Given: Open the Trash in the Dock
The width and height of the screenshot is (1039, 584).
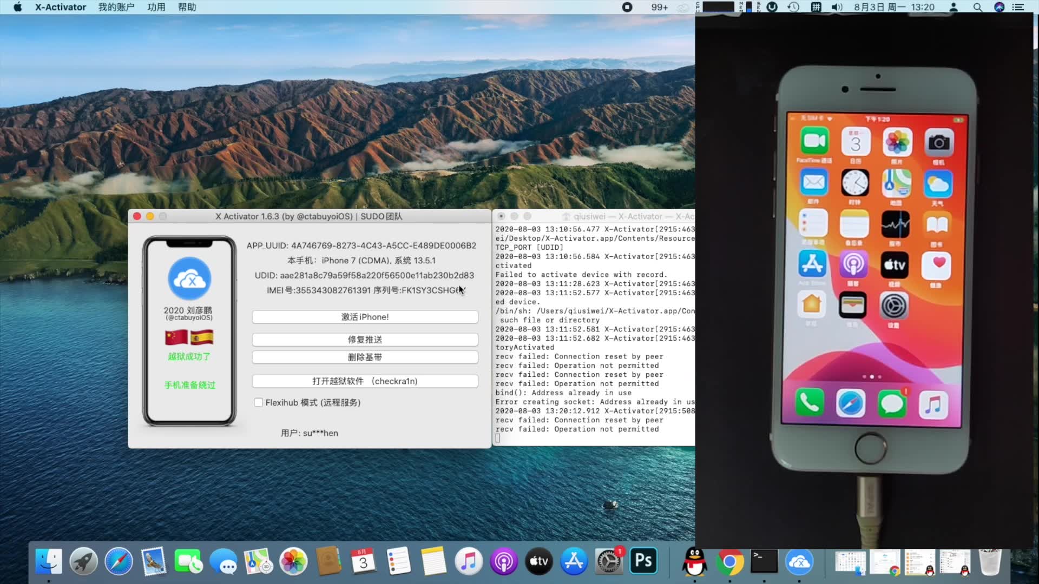Looking at the screenshot, I should pos(990,562).
